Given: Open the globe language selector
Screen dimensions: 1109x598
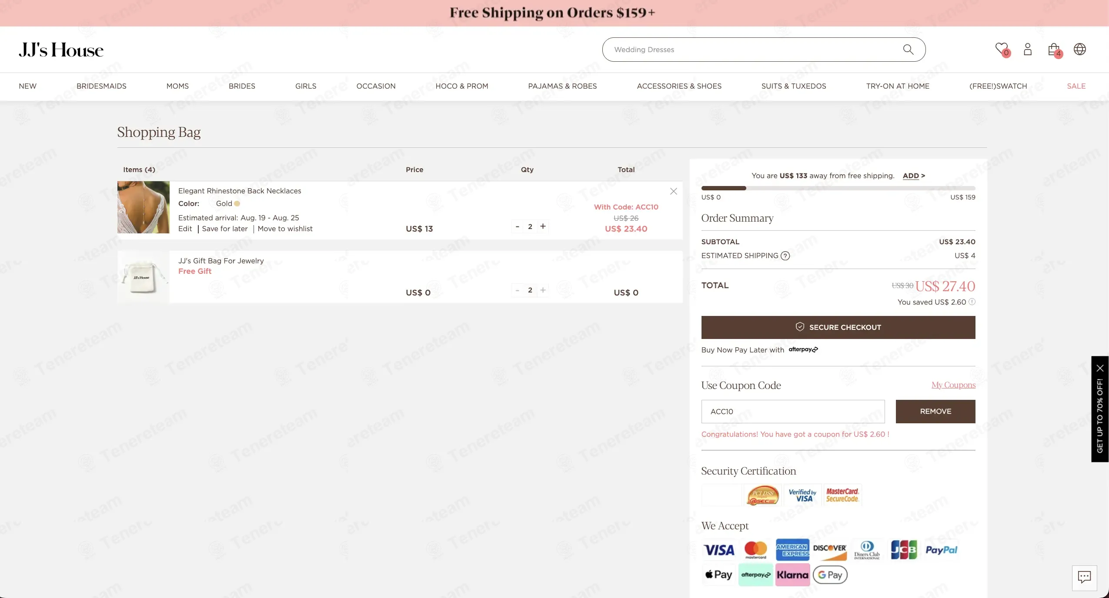Looking at the screenshot, I should [1080, 49].
